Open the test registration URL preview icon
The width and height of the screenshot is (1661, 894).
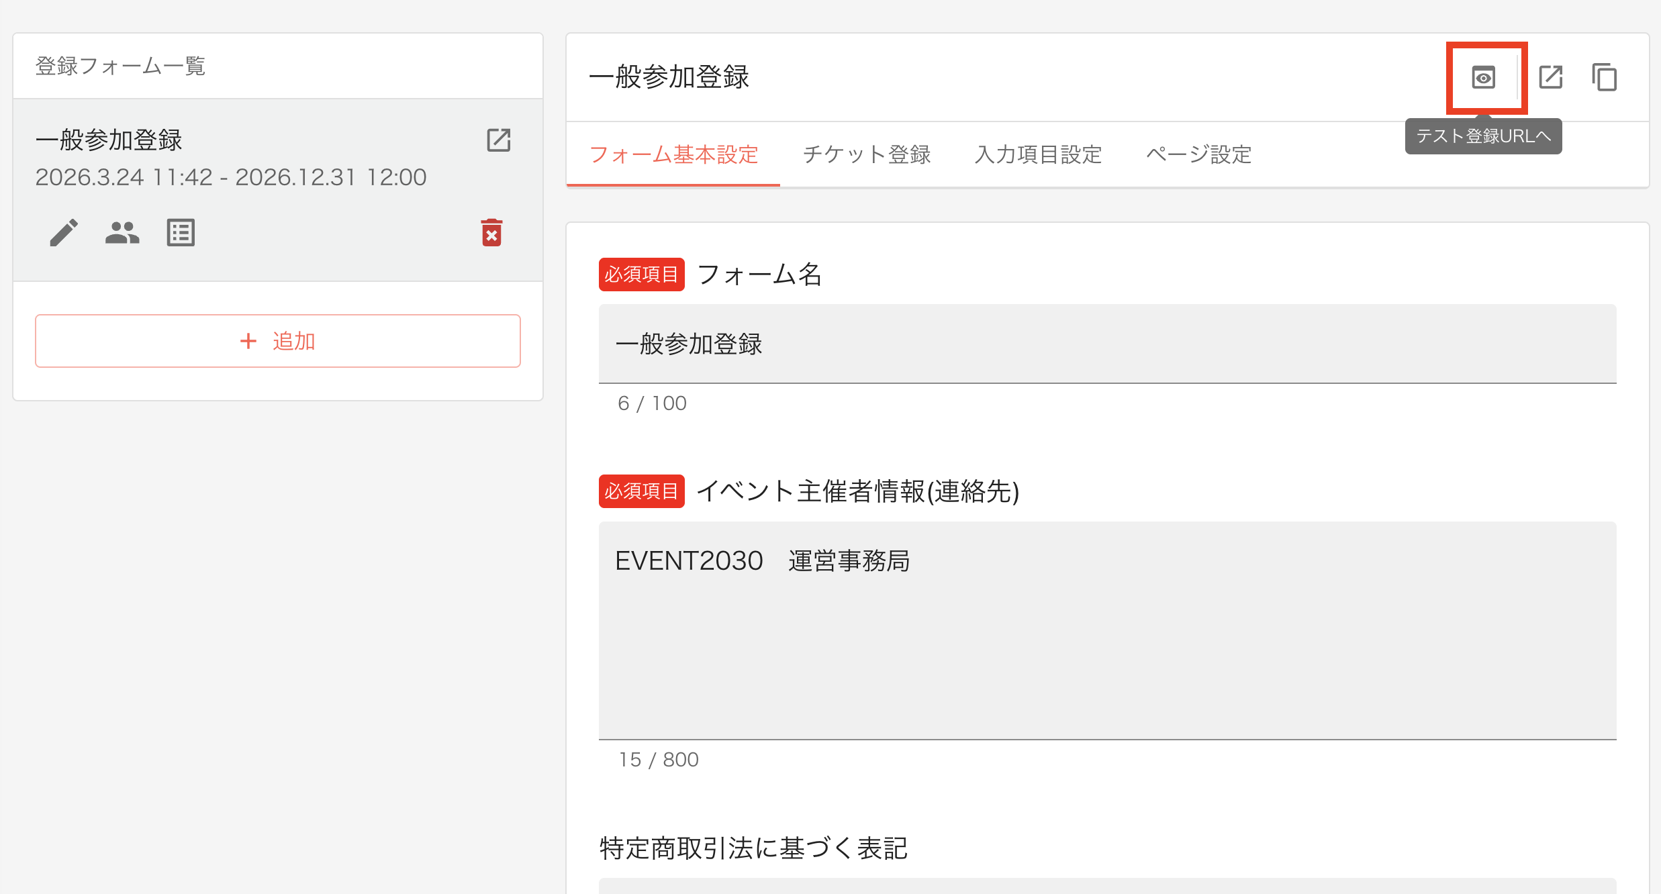[1483, 78]
